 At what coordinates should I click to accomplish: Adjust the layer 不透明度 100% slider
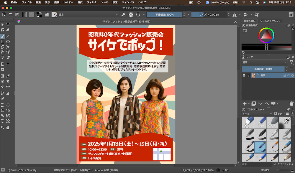[x=263, y=69]
